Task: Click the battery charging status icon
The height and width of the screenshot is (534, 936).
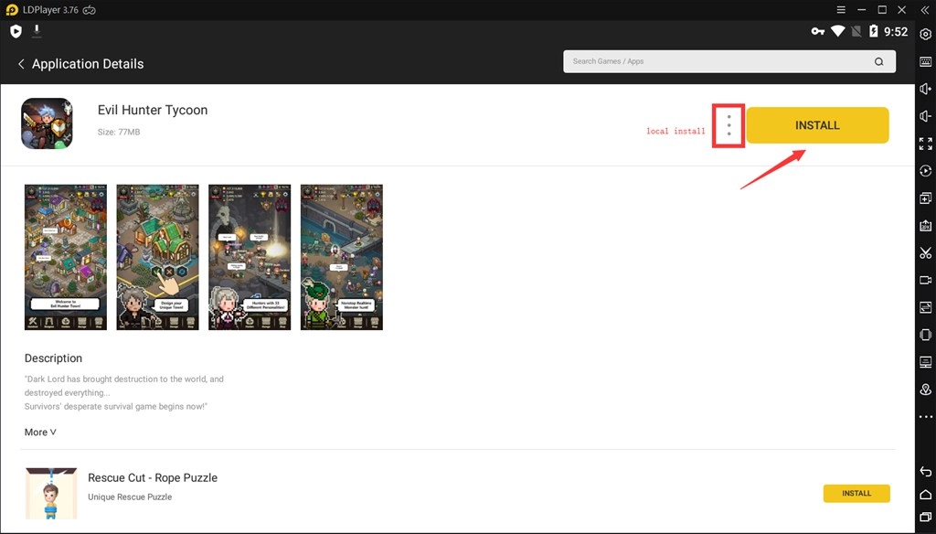Action: 874,31
